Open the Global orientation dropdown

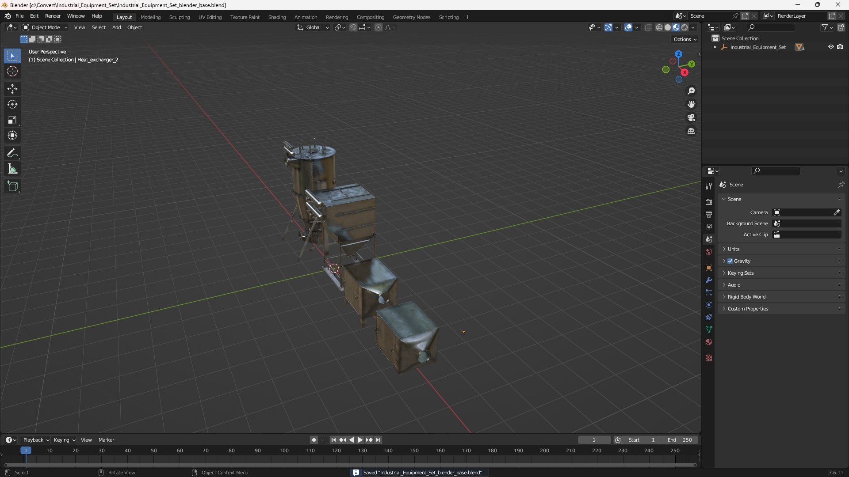coord(313,27)
